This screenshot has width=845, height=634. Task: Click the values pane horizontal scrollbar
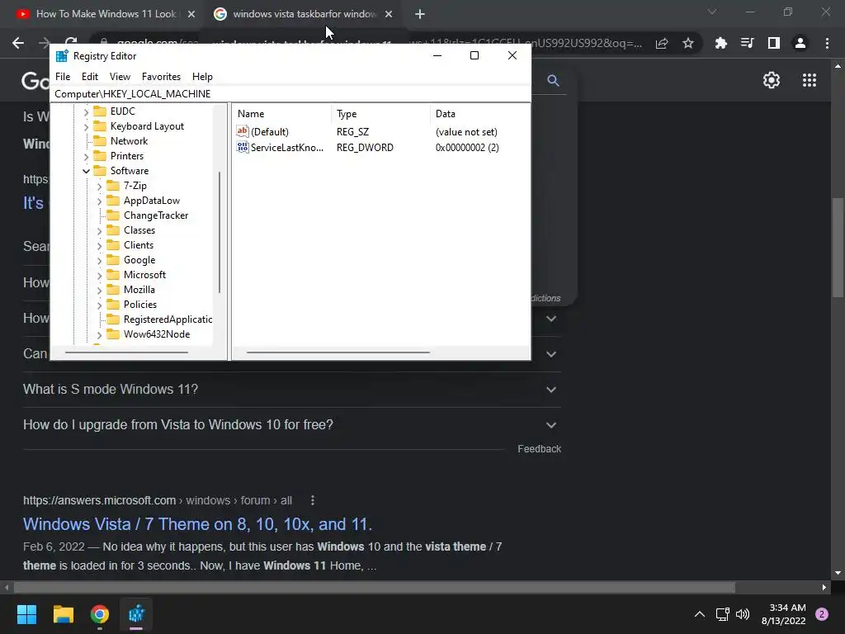(338, 352)
